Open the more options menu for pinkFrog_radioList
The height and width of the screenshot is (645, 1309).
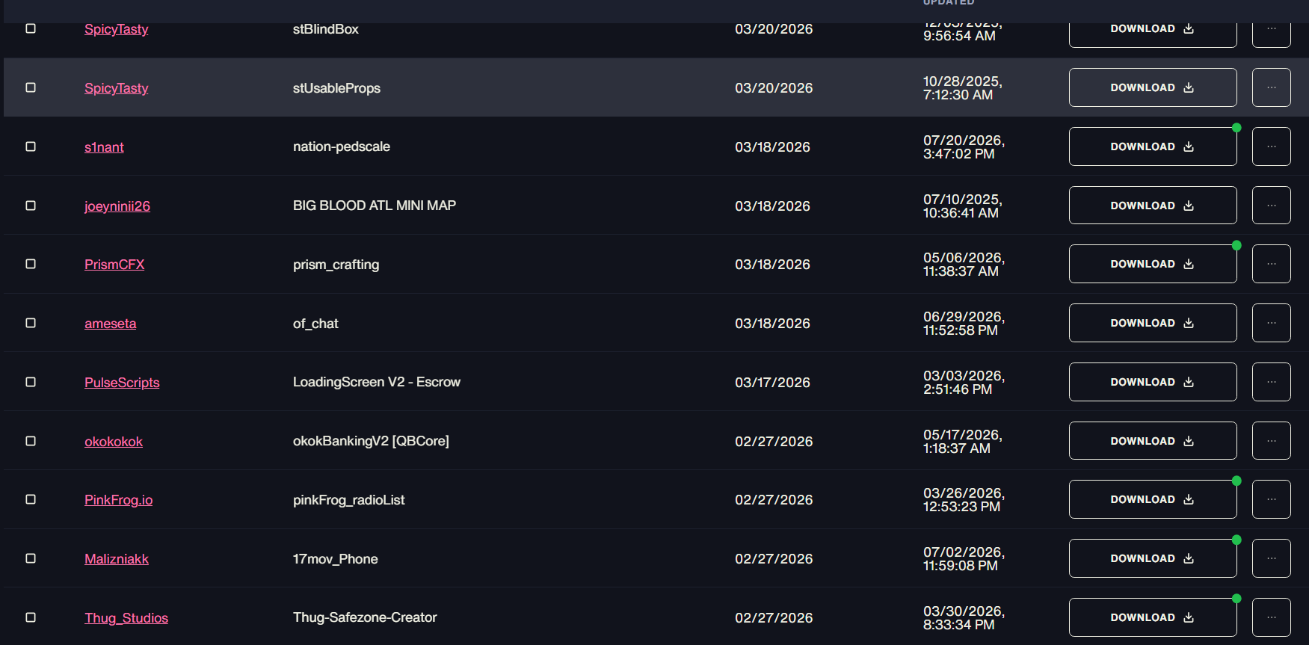point(1271,499)
